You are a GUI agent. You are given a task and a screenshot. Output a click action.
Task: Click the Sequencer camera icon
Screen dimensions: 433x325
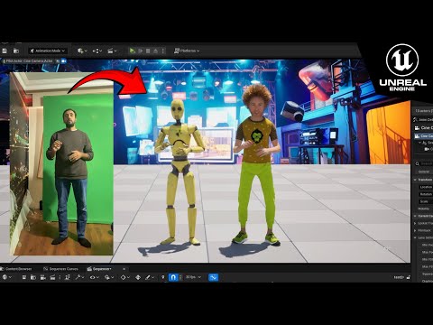(43, 277)
